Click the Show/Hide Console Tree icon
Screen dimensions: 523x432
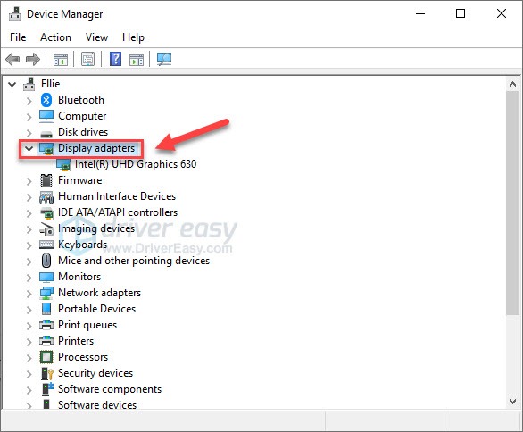(61, 60)
